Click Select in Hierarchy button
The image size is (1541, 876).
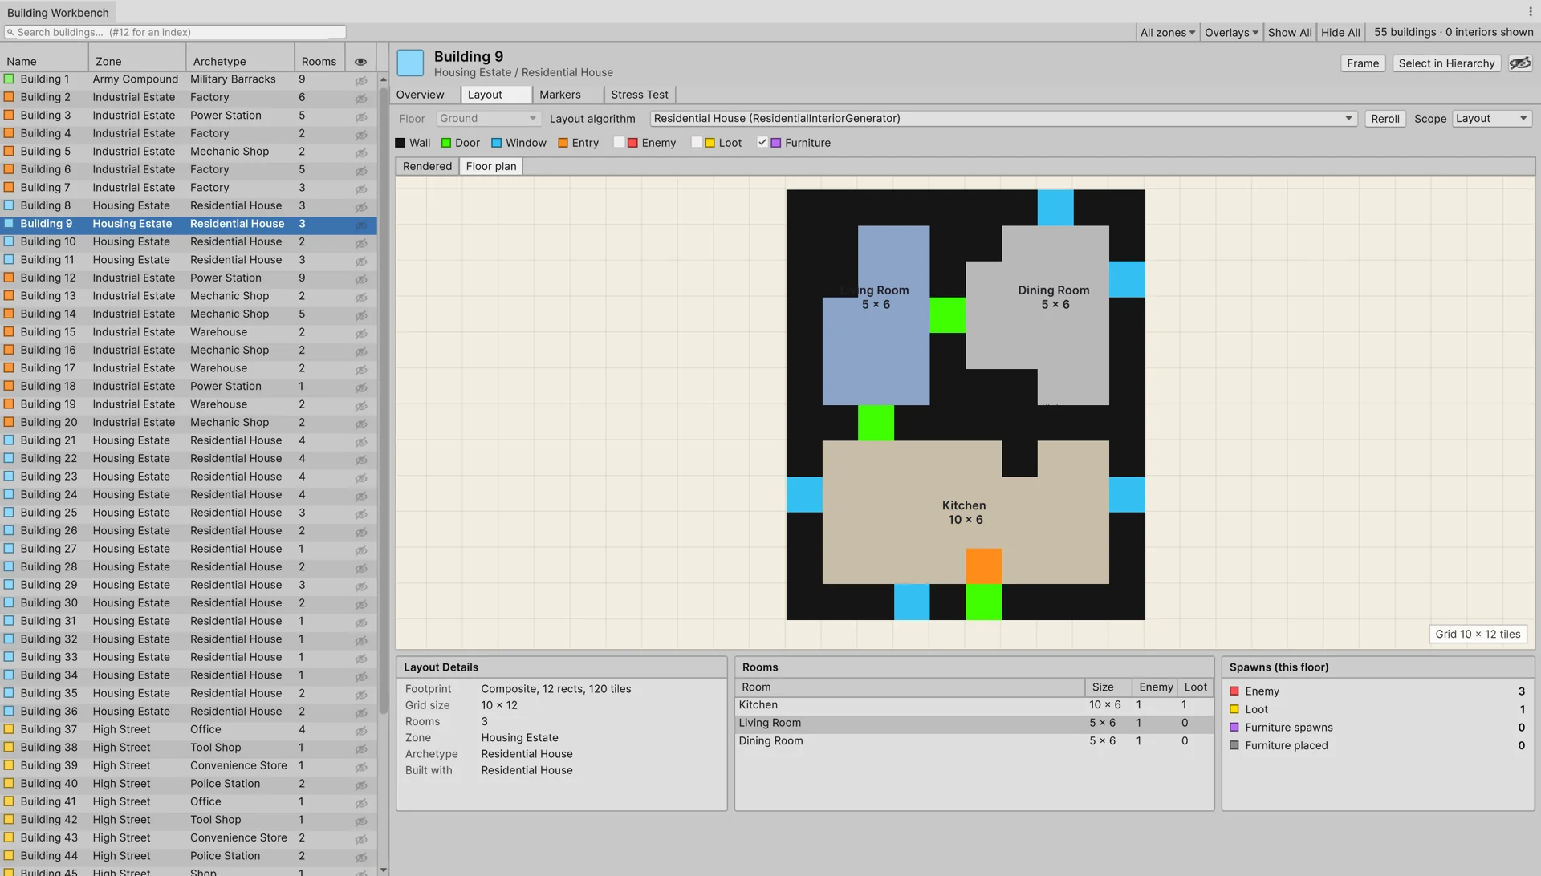[x=1446, y=63]
